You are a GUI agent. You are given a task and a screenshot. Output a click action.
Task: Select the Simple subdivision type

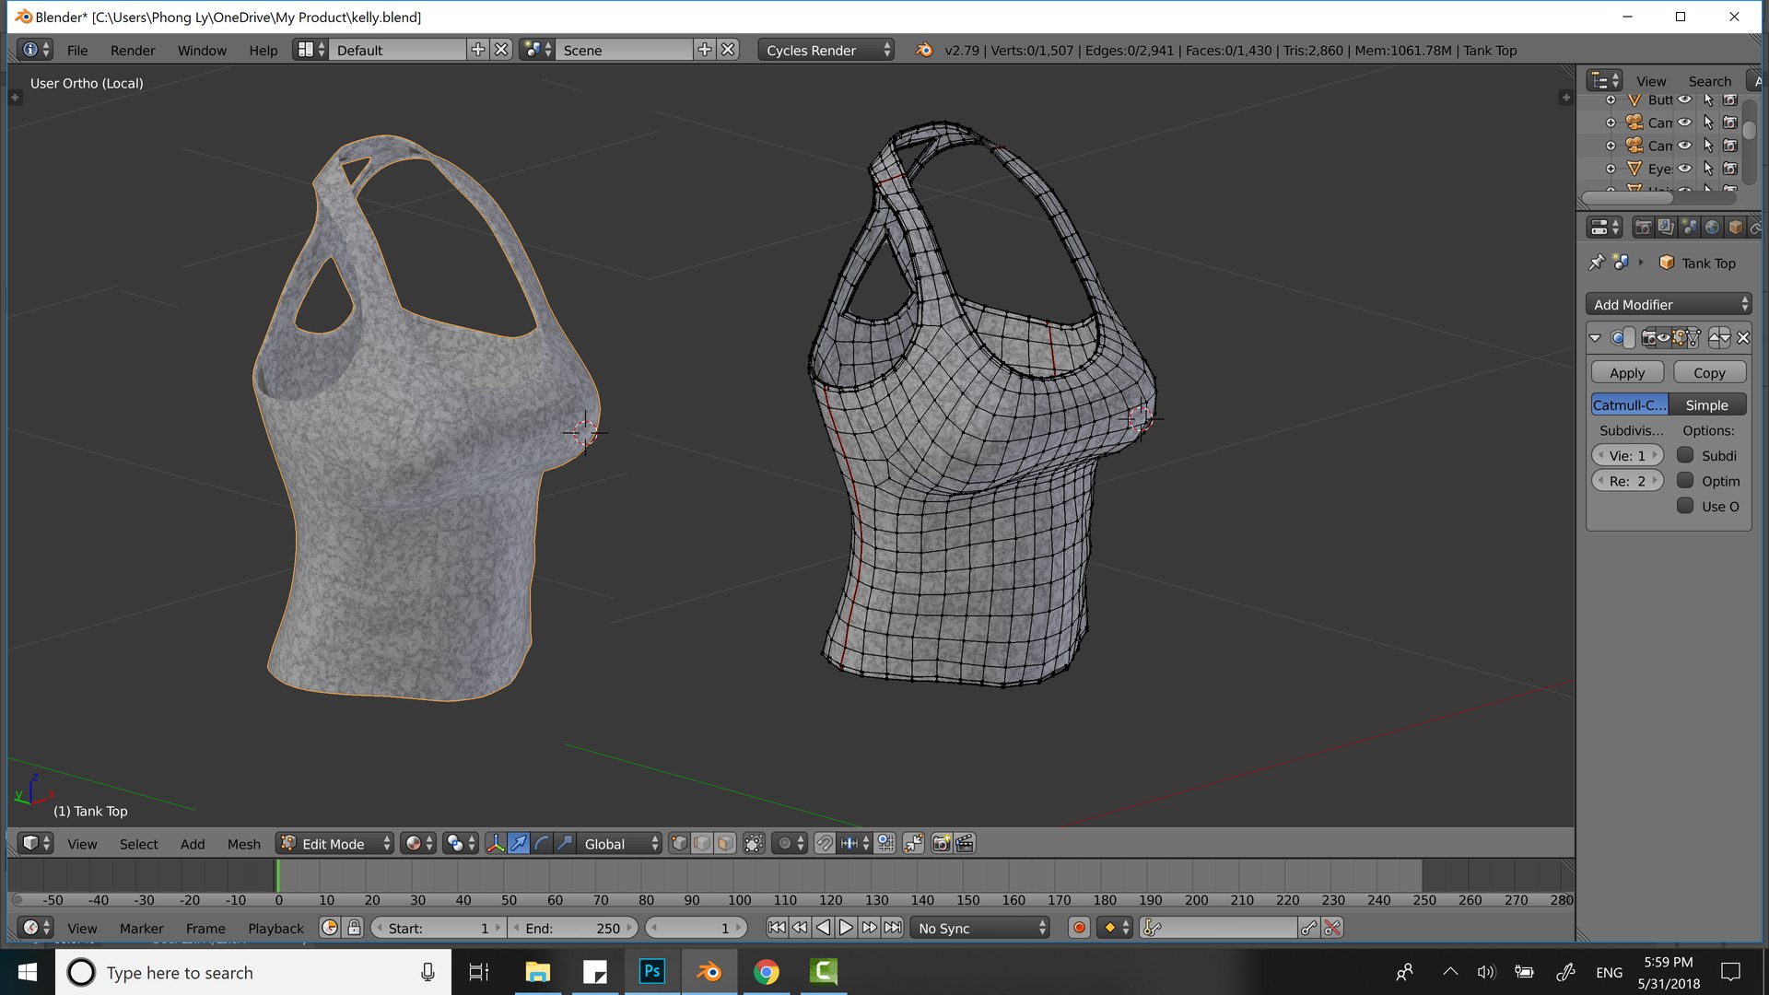tap(1706, 404)
